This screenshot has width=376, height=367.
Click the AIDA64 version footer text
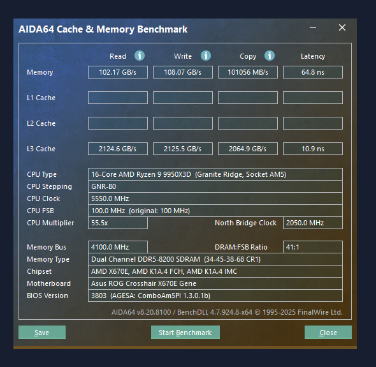click(x=227, y=312)
